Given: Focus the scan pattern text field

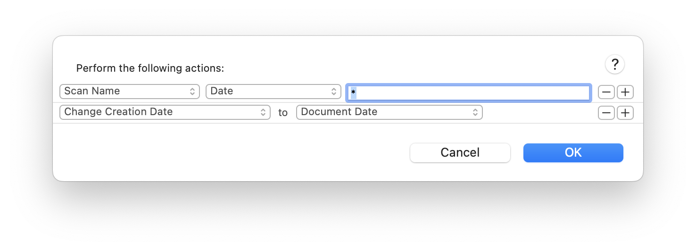Looking at the screenshot, I should tap(468, 92).
